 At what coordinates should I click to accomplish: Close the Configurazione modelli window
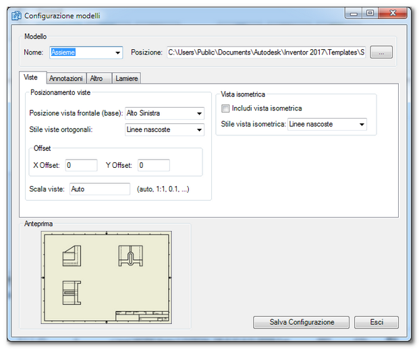(393, 13)
